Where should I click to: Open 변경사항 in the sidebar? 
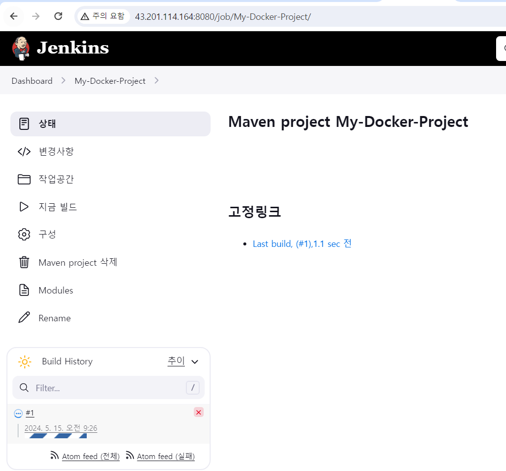[111, 151]
